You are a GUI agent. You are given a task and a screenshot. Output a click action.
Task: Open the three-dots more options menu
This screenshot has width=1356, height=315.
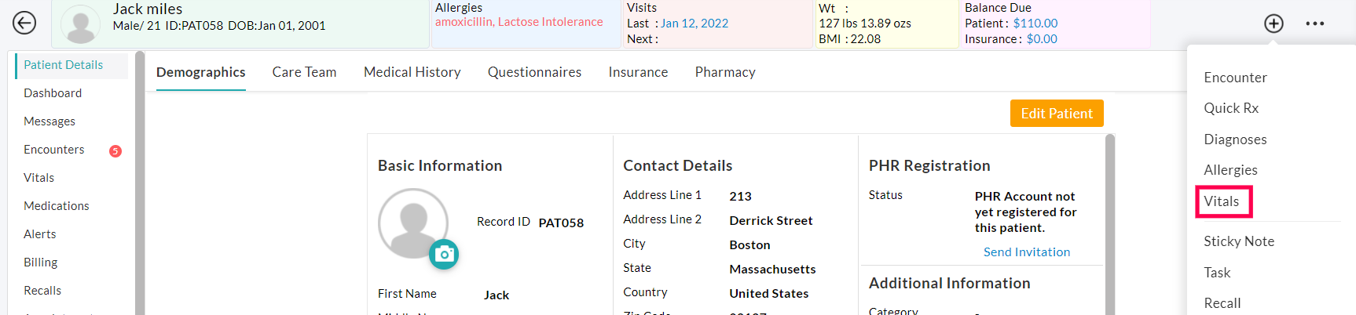[1314, 24]
